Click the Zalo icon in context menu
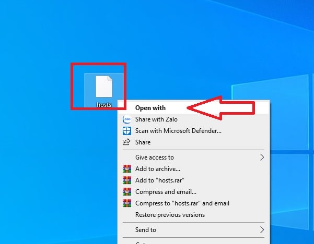 click(x=127, y=119)
